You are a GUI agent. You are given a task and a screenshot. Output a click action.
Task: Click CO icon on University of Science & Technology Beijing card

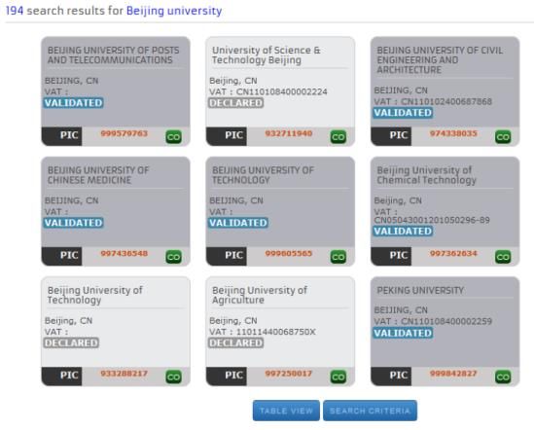tap(338, 137)
